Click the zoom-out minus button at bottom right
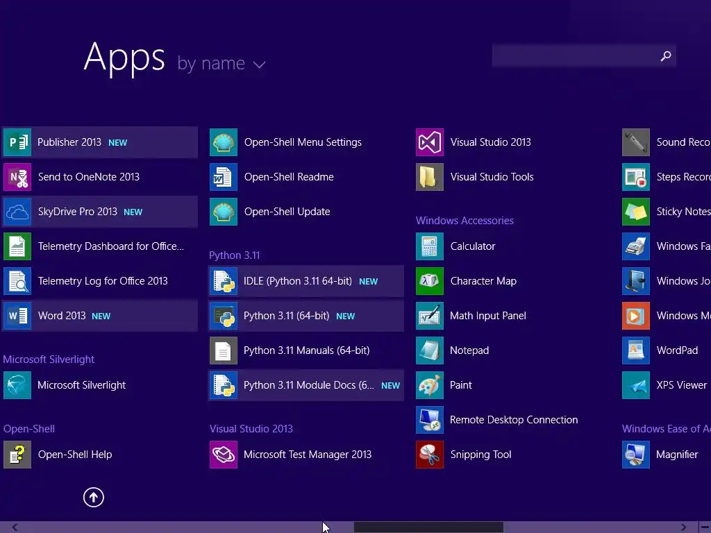Screen dimensions: 711x533 tap(705, 527)
